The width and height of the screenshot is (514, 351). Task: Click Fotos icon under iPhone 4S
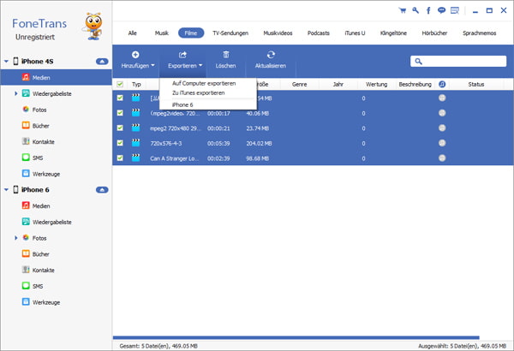click(x=26, y=109)
